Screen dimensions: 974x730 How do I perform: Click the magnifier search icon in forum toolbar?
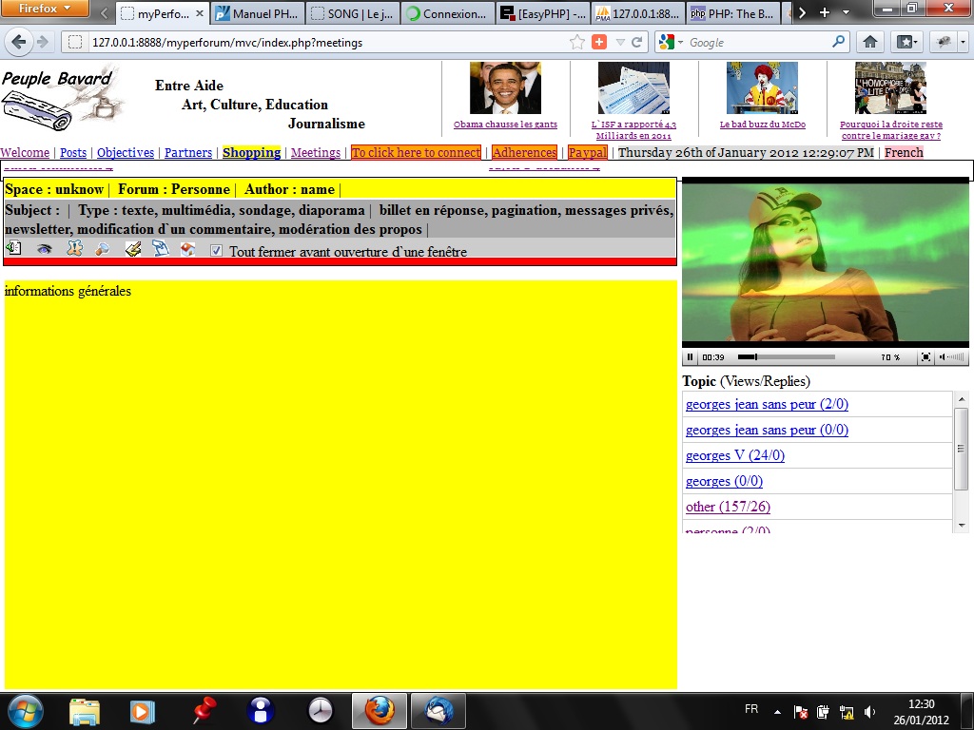pos(102,250)
